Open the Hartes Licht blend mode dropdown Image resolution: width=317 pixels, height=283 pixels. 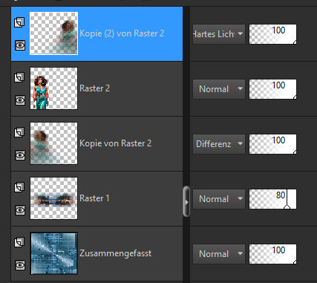219,34
